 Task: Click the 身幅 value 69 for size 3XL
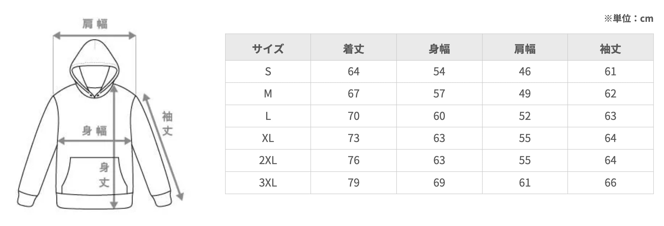439,183
